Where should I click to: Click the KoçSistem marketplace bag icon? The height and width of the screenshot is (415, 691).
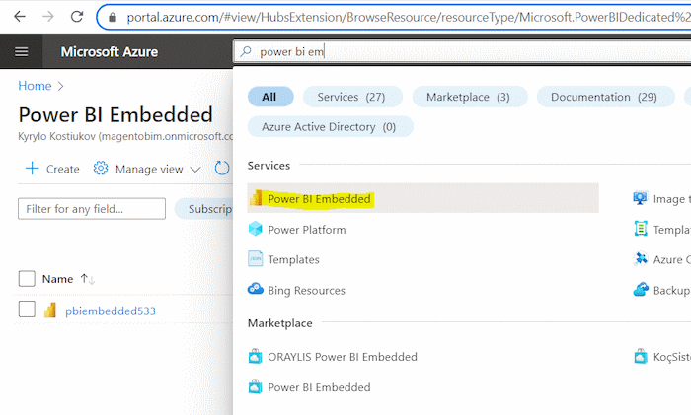641,356
